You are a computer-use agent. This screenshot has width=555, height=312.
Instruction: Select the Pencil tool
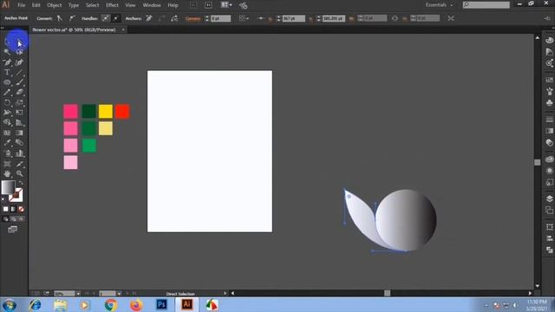[x=7, y=93]
